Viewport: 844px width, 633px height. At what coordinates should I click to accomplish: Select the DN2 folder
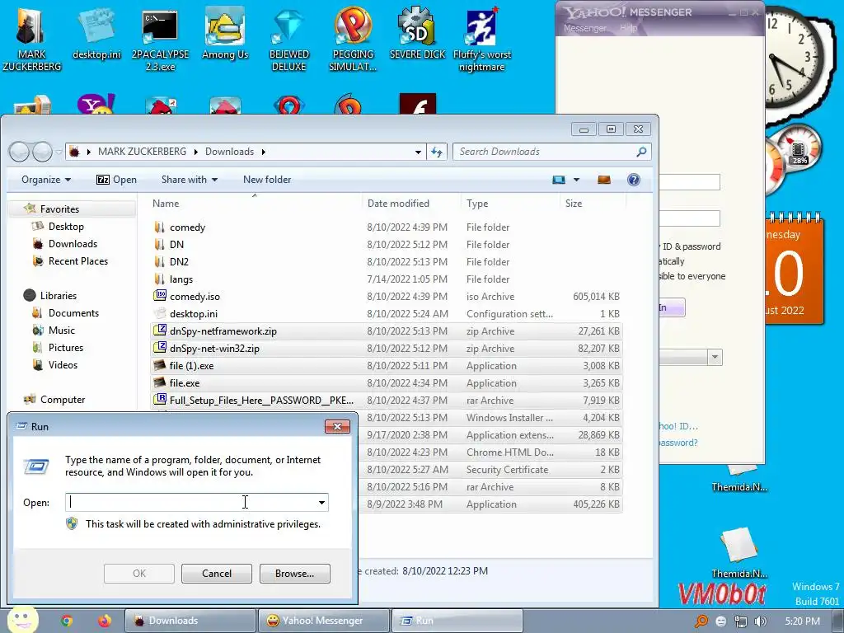coord(387,261)
